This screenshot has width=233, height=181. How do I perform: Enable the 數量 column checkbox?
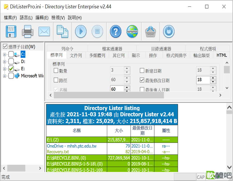tap(56, 71)
